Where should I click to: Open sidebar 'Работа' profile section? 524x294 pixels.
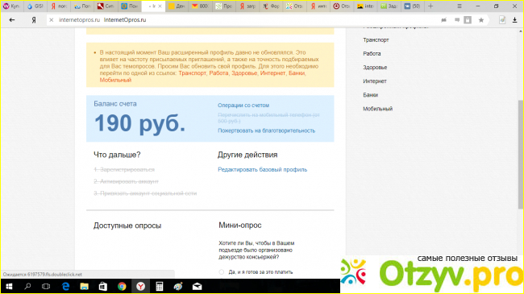[x=372, y=53]
